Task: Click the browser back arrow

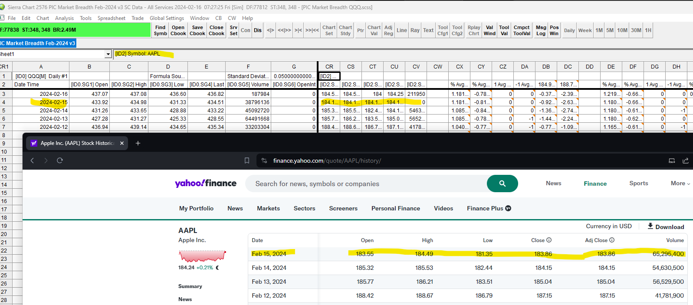Action: click(x=32, y=161)
